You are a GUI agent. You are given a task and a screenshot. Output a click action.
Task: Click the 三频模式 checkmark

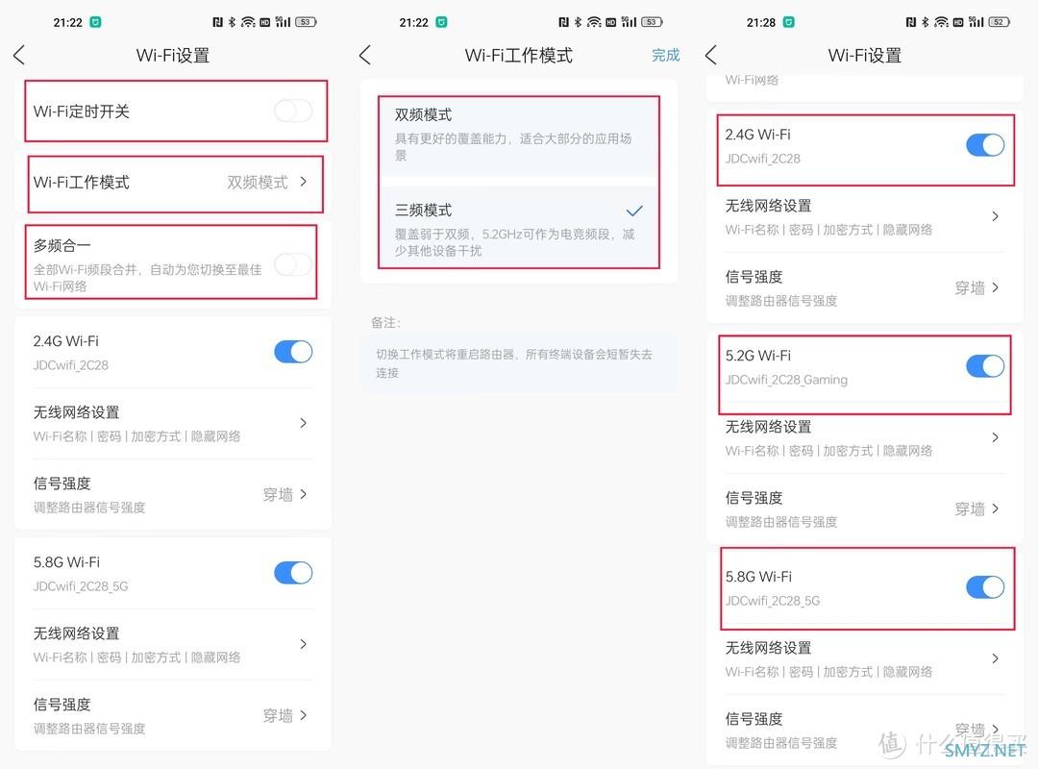634,211
